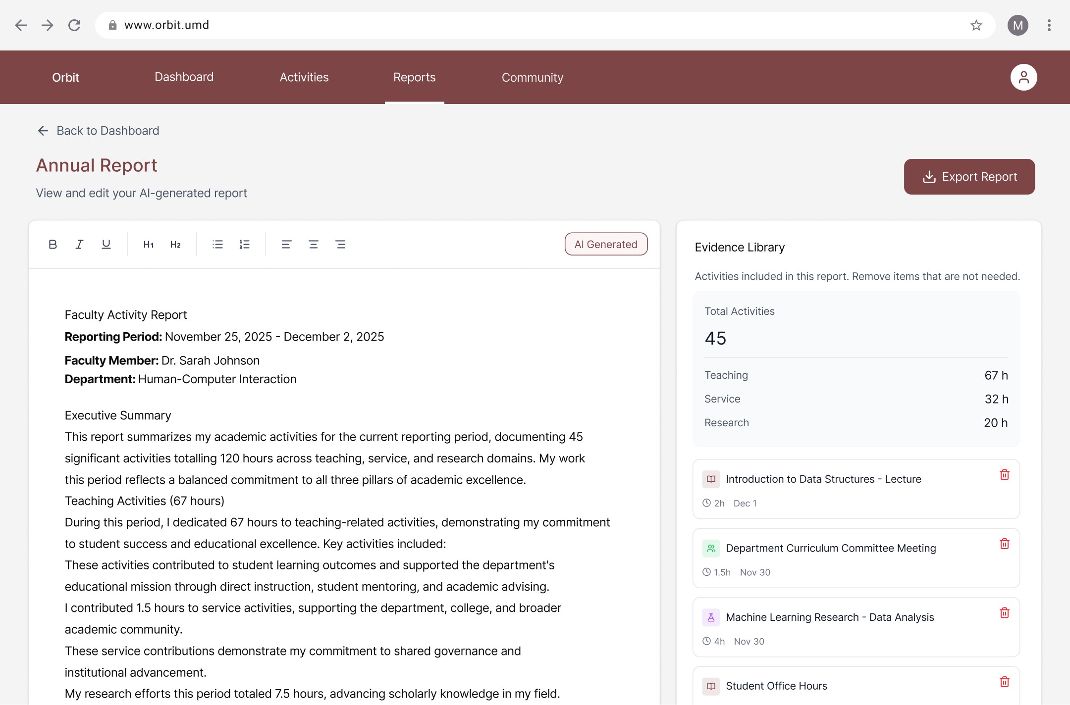Image resolution: width=1070 pixels, height=705 pixels.
Task: Open the user profile avatar menu
Action: pyautogui.click(x=1023, y=77)
